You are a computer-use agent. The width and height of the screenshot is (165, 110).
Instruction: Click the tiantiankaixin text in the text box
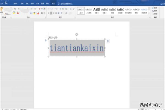point(77,48)
